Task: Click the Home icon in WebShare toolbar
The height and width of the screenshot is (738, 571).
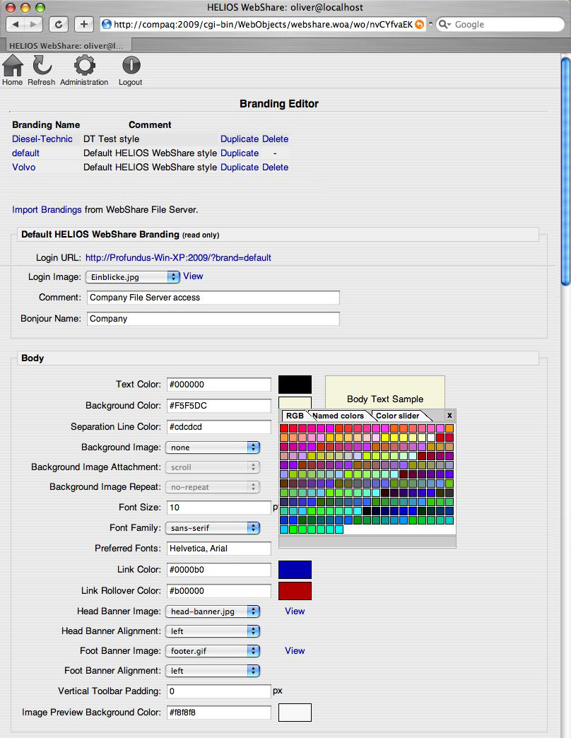Action: point(13,66)
